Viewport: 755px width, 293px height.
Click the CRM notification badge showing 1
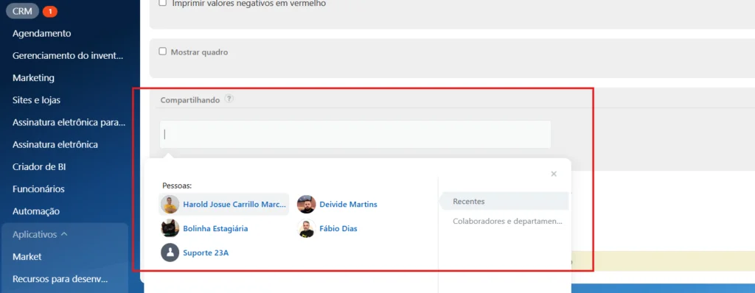point(49,11)
